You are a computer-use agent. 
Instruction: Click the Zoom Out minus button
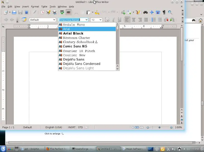tap(148, 127)
